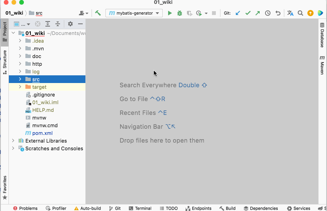The width and height of the screenshot is (327, 211).
Task: Click the Profiler run icon in toolbar
Action: (199, 13)
